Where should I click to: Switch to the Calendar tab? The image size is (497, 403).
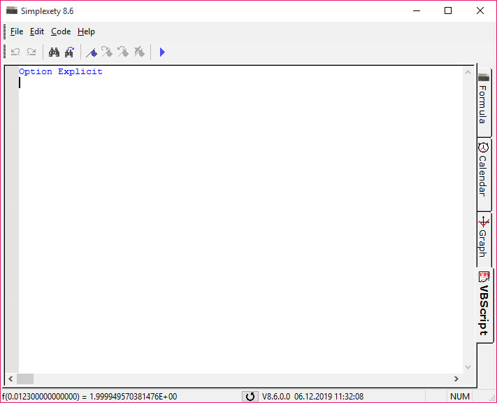point(484,174)
